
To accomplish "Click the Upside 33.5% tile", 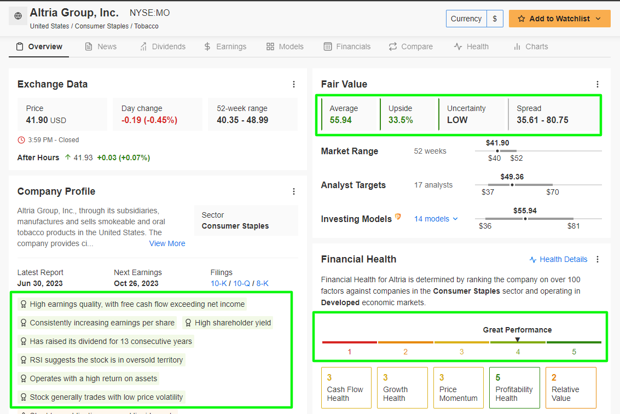I will (x=409, y=114).
